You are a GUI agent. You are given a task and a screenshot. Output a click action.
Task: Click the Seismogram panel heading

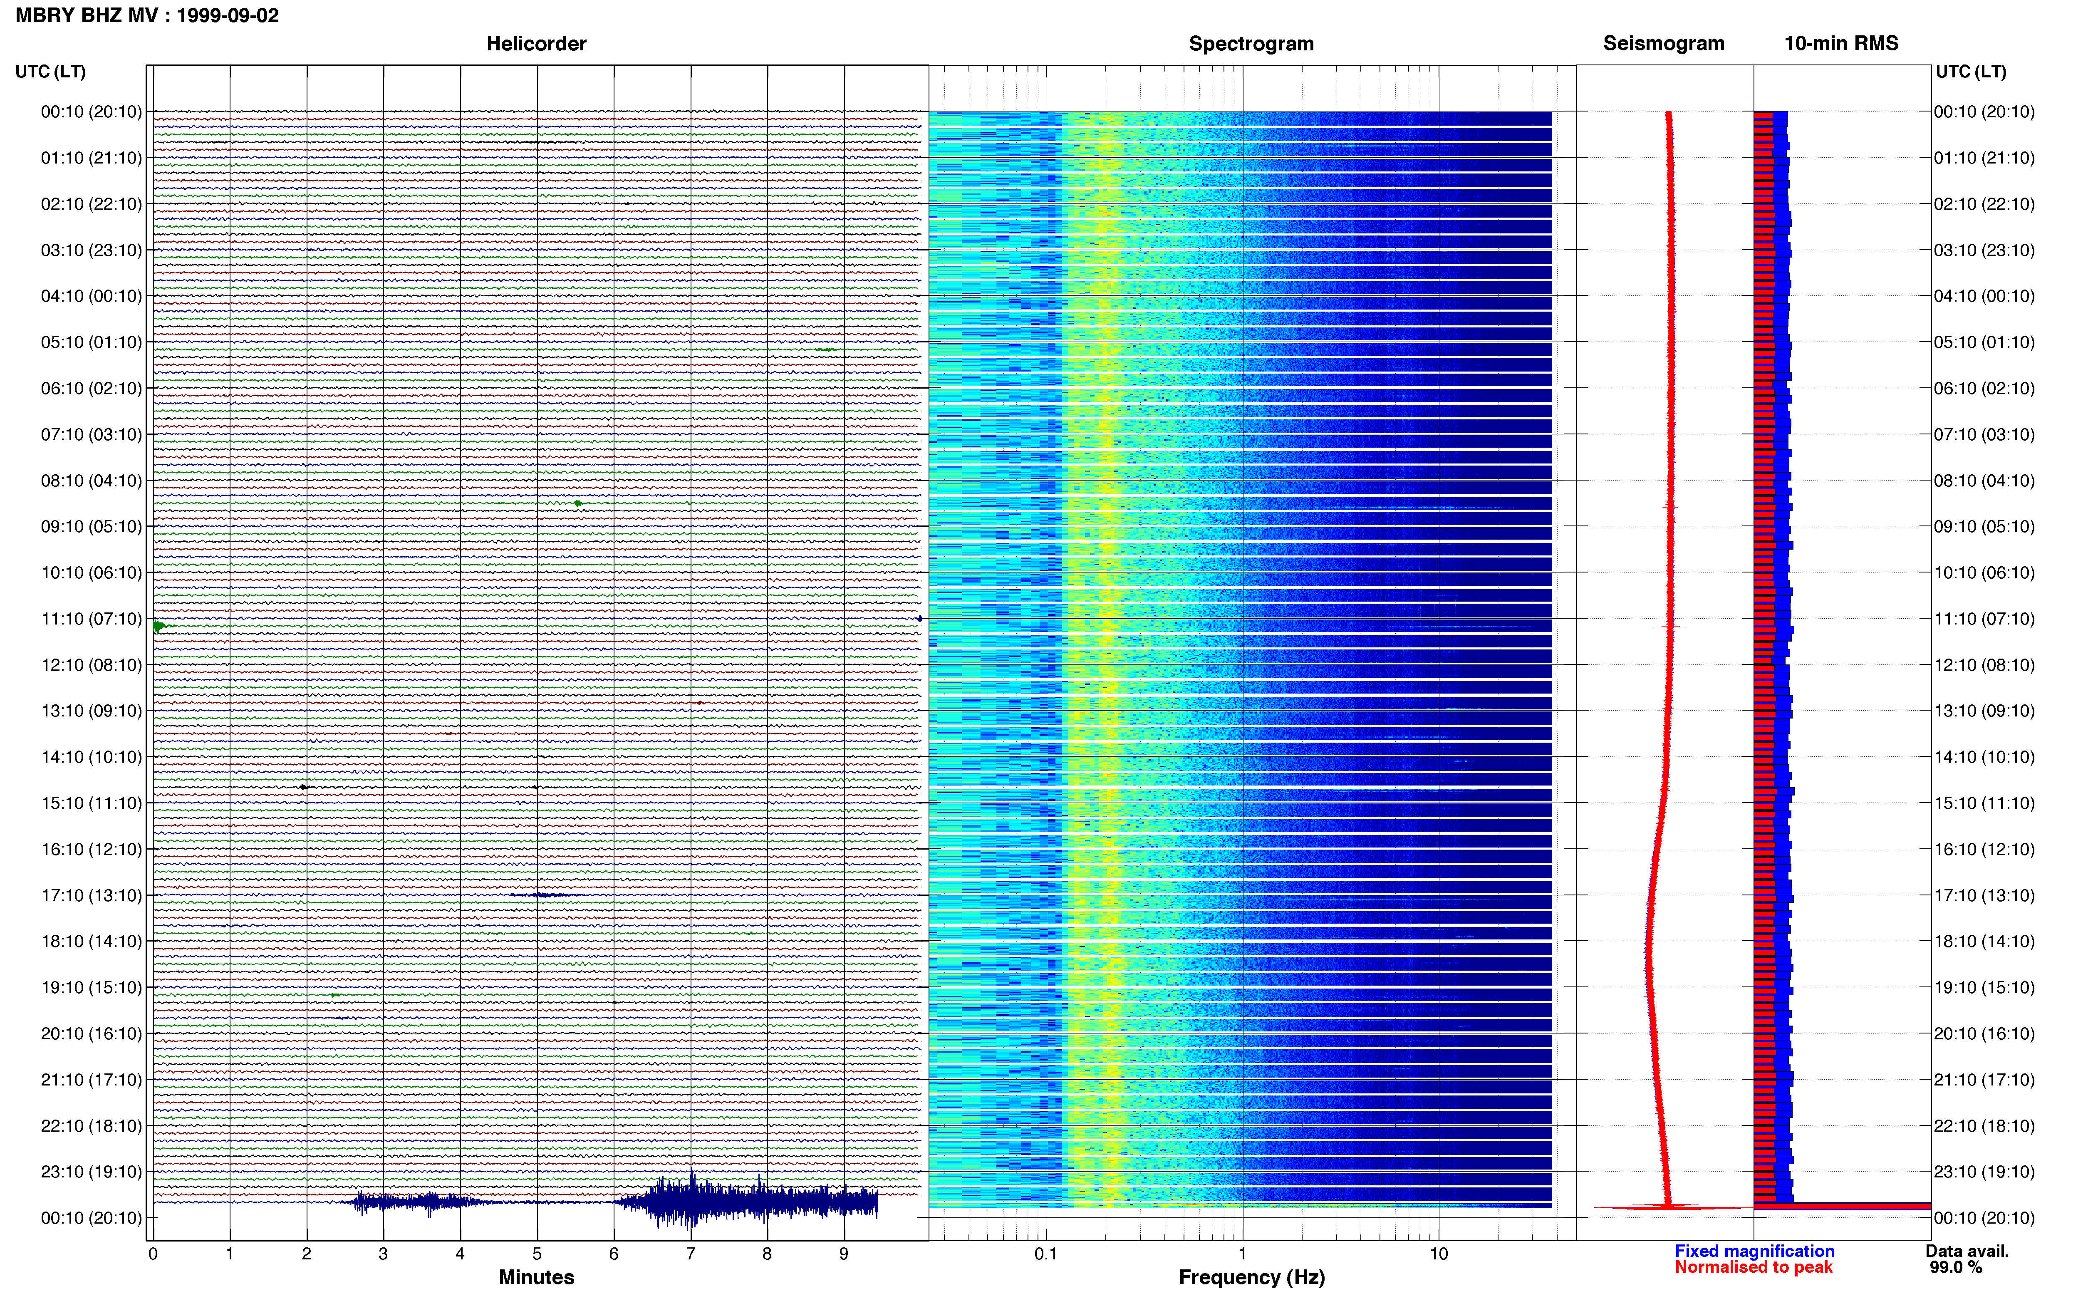(x=1663, y=43)
